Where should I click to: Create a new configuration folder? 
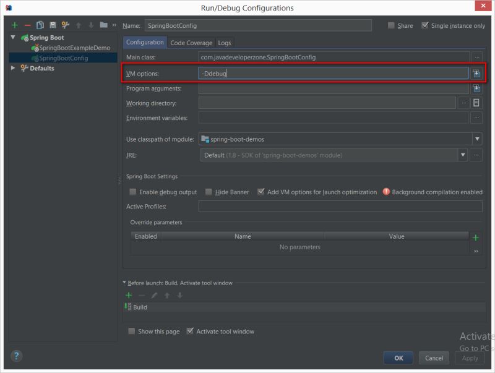coord(104,25)
